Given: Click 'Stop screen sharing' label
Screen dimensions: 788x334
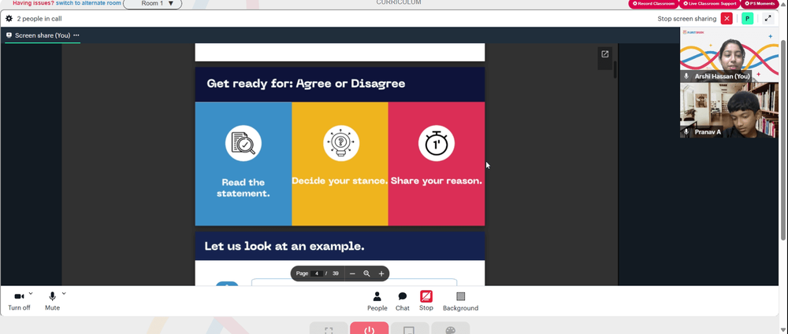Looking at the screenshot, I should (687, 19).
